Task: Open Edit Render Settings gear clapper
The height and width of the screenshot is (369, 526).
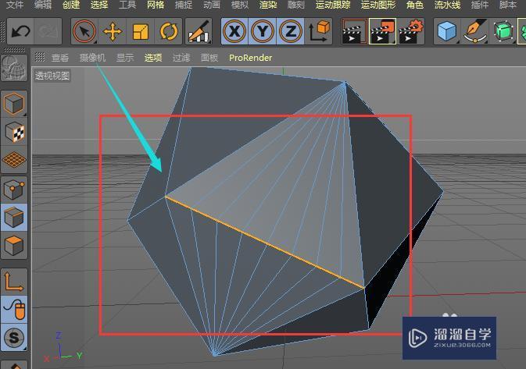Action: pyautogui.click(x=410, y=32)
